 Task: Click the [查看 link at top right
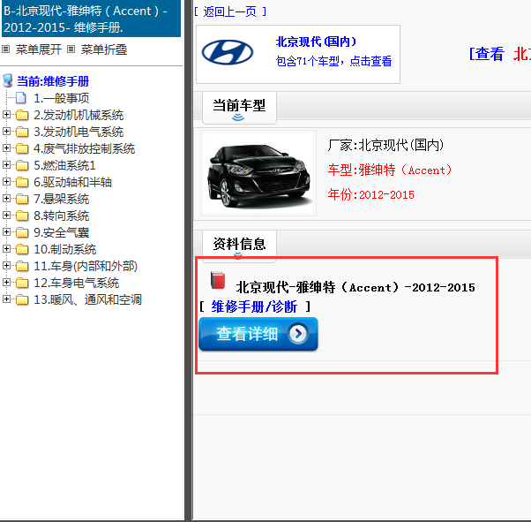tap(486, 54)
